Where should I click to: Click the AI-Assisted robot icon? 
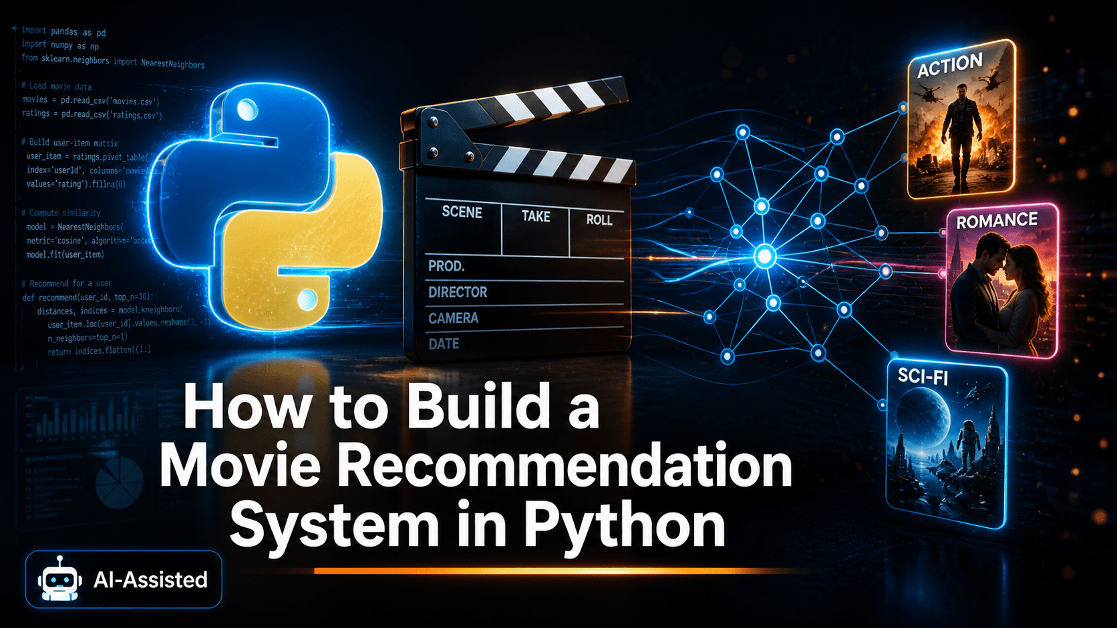(x=60, y=579)
